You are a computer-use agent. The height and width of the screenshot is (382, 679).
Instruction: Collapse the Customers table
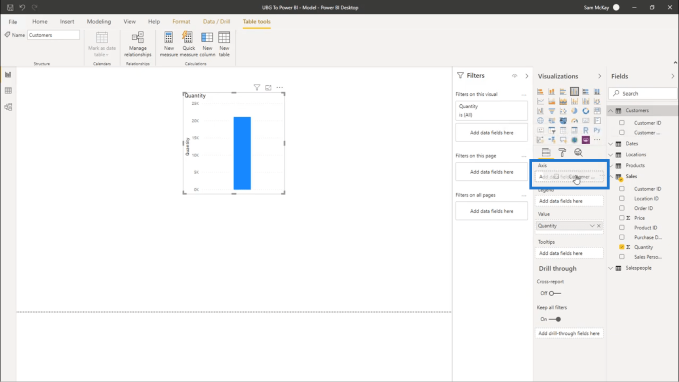611,111
